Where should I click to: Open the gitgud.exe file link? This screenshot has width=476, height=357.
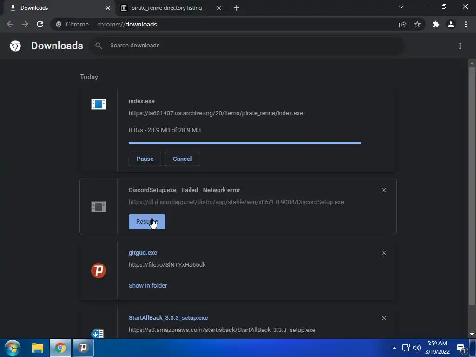coord(143,252)
